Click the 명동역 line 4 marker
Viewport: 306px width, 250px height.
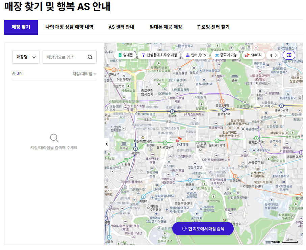click(190, 180)
